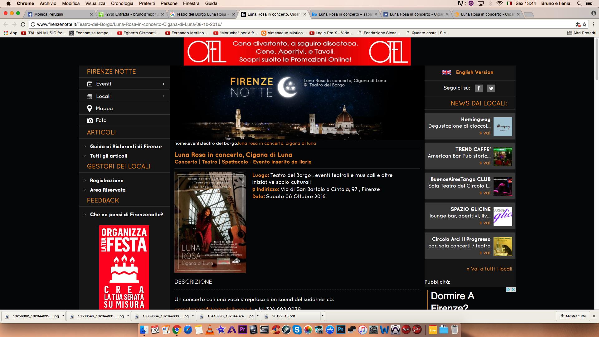Open the Chrome three-dot menu
Screen dimensions: 599x337
(x=593, y=24)
